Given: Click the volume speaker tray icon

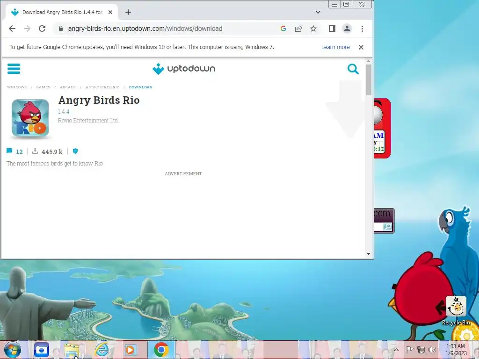Looking at the screenshot, I should (x=432, y=350).
